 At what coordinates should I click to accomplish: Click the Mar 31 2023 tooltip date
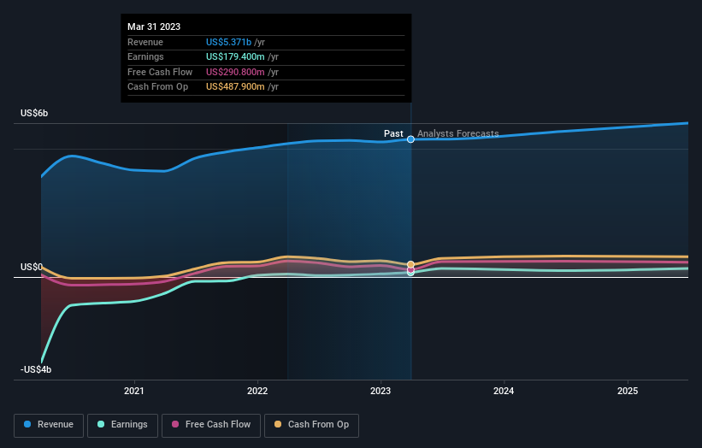point(154,27)
